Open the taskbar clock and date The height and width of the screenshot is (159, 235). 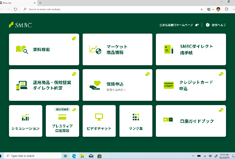[224, 156]
